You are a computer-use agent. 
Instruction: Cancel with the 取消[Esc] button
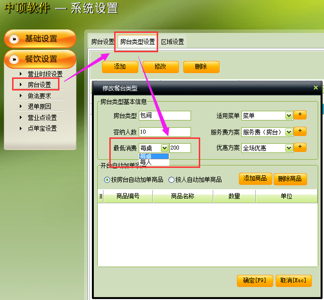tap(294, 281)
